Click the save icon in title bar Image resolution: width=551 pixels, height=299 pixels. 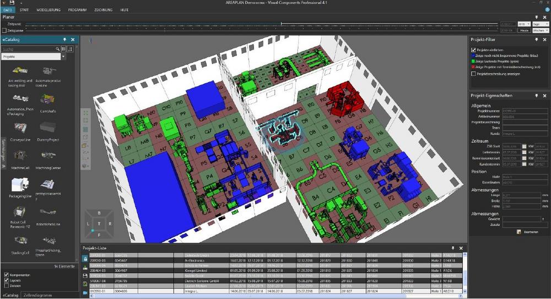[x=12, y=3]
